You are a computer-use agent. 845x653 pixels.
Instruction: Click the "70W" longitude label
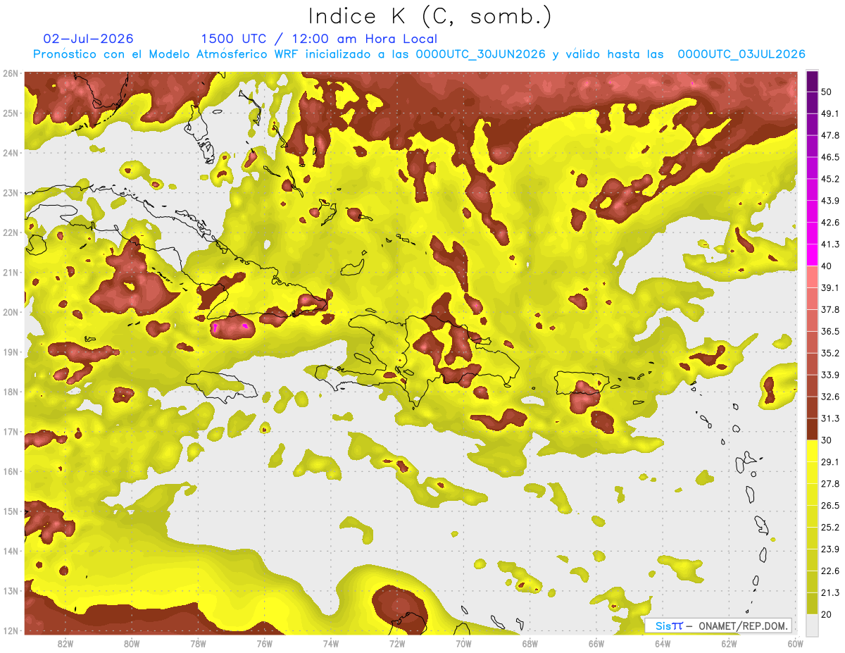pyautogui.click(x=463, y=644)
